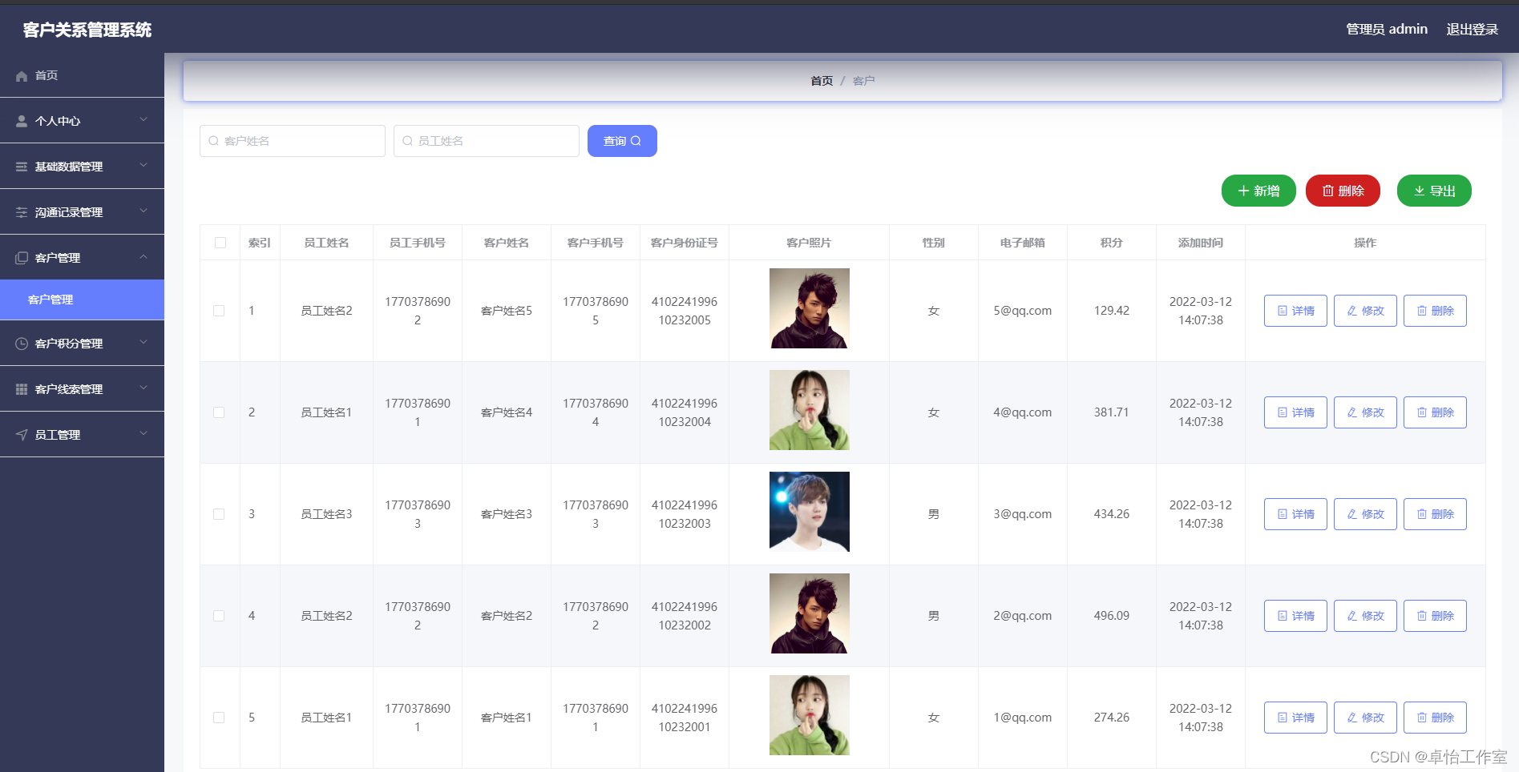1519x772 pixels.
Task: Select the 沟通记录管理 sliders icon
Action: click(20, 211)
